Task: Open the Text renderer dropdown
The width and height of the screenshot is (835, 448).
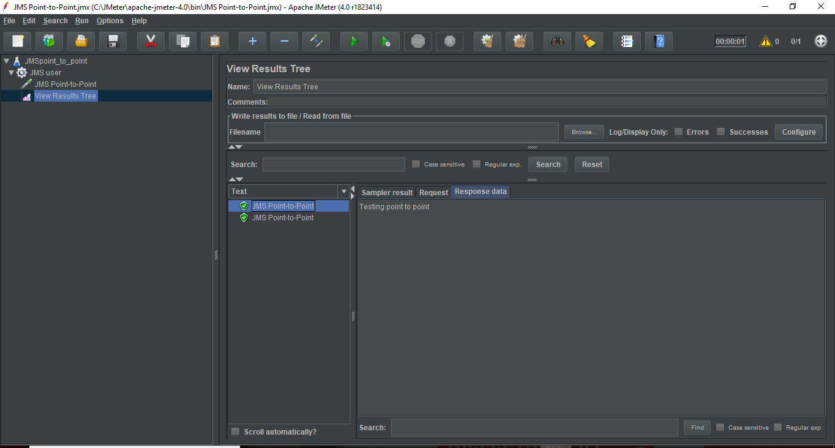Action: coord(343,192)
